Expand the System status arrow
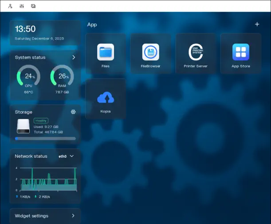 click(74, 57)
